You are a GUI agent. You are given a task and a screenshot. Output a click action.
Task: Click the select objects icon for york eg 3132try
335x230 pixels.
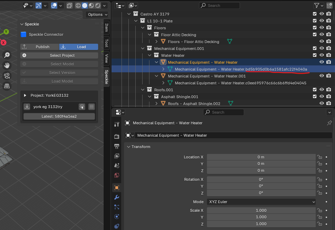pyautogui.click(x=82, y=106)
